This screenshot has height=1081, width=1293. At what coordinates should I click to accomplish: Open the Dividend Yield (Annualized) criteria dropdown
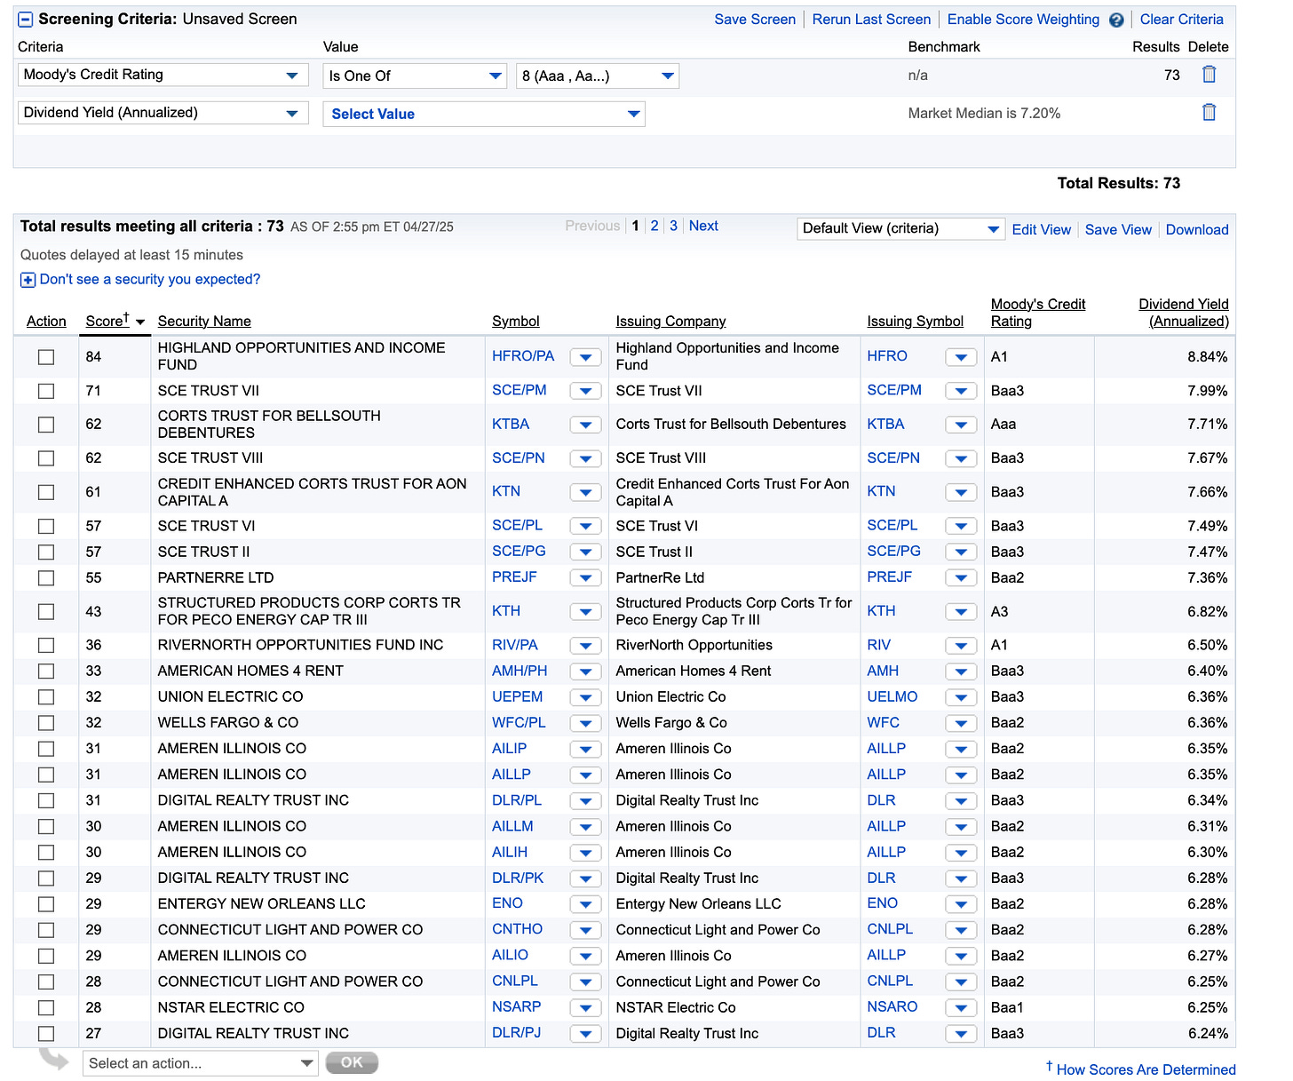pos(163,113)
